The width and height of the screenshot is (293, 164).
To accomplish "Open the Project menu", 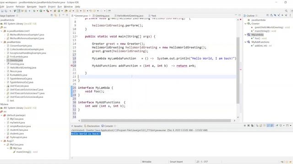I will coord(52,6).
